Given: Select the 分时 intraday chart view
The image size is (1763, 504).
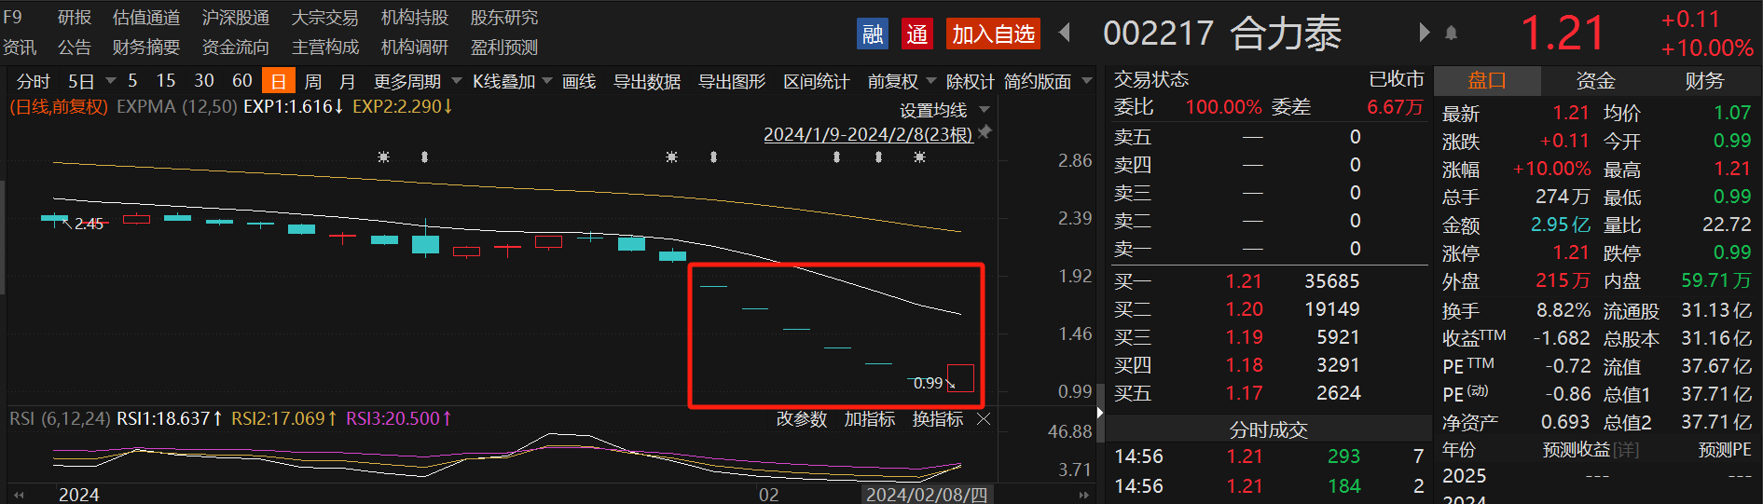Looking at the screenshot, I should [x=33, y=81].
